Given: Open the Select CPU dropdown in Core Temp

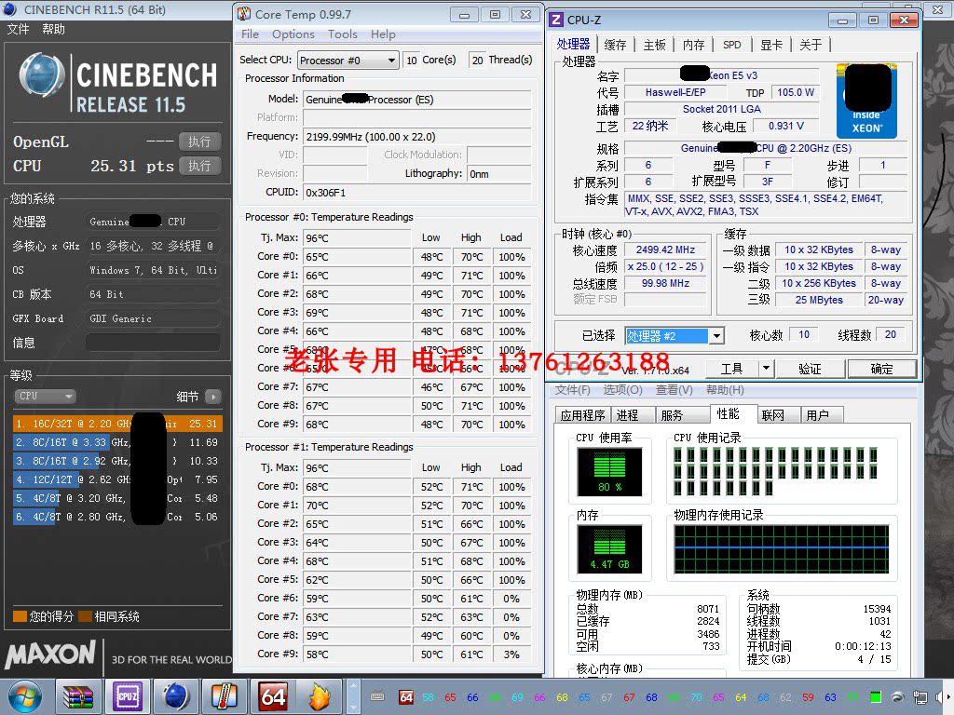Looking at the screenshot, I should pyautogui.click(x=348, y=60).
